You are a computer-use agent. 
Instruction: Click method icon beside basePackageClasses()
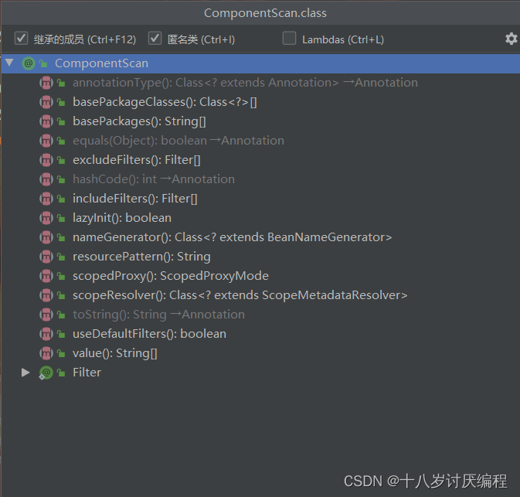[46, 102]
